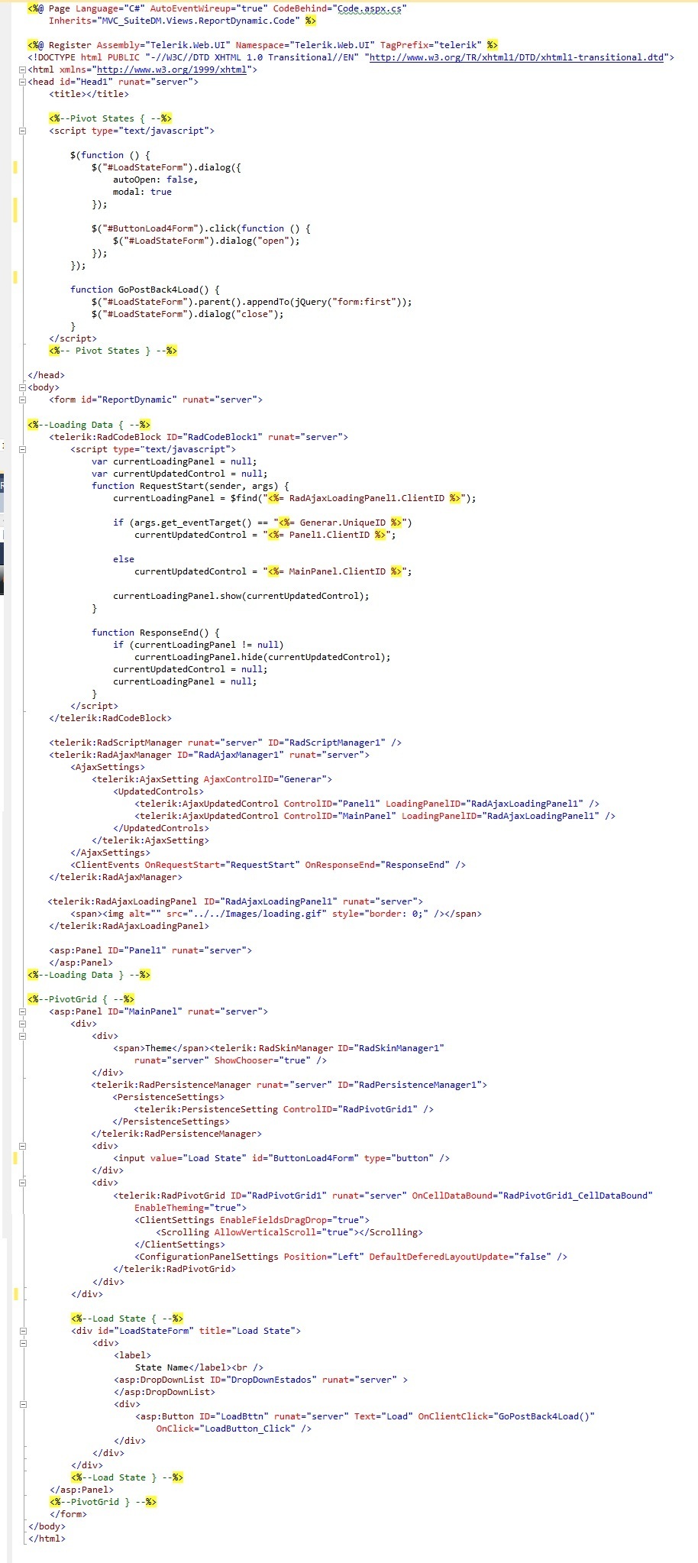Click the AjaxUpdatedControl ControlID="Panel1" line
698x1563 pixels.
(x=367, y=804)
